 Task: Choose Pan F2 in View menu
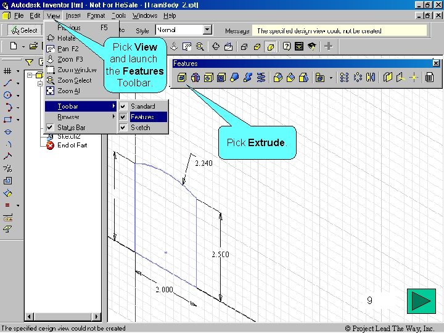pos(81,49)
